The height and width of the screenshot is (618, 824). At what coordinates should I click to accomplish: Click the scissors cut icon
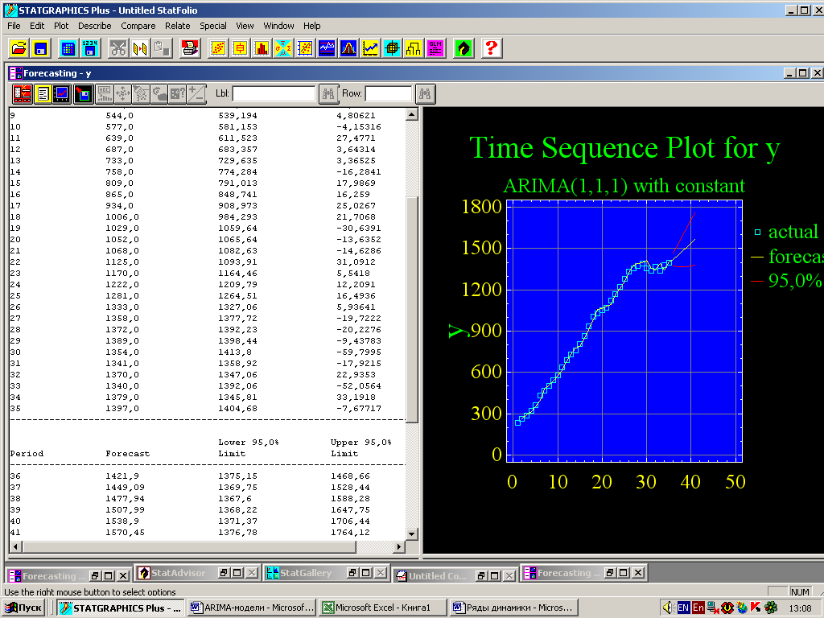click(x=118, y=48)
